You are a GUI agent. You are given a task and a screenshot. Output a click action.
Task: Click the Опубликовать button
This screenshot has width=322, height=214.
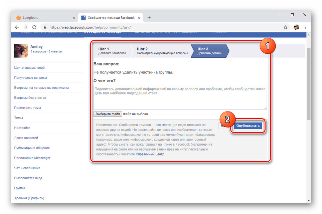pos(248,126)
